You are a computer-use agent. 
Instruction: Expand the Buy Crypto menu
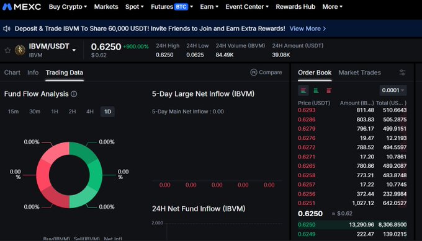point(68,7)
